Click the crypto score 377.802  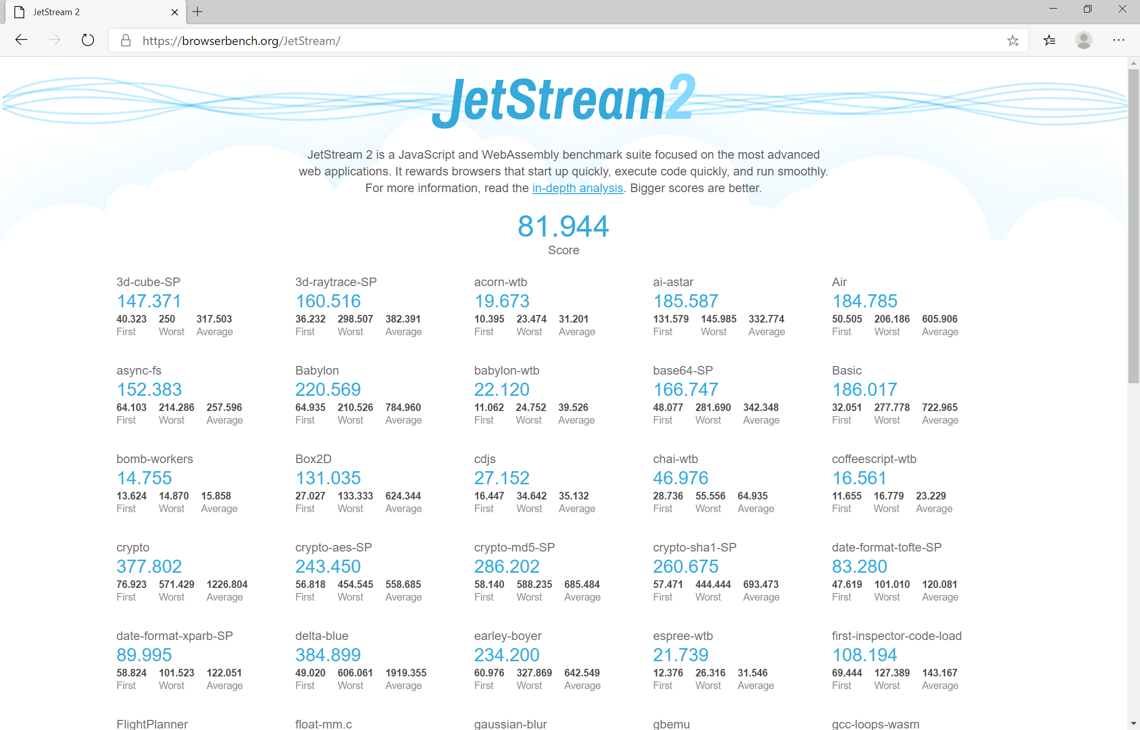(x=149, y=567)
